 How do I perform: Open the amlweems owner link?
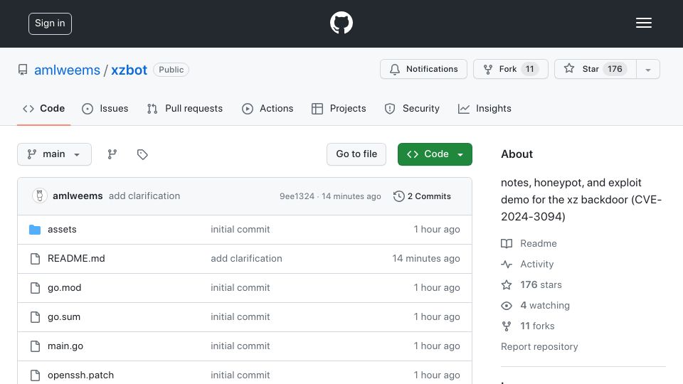pyautogui.click(x=67, y=70)
